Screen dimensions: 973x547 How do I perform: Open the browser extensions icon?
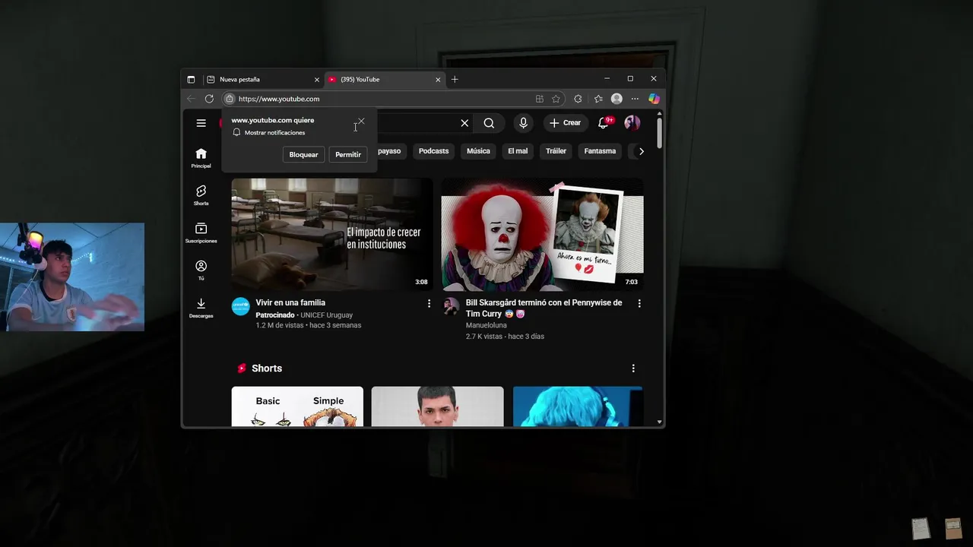(x=578, y=99)
